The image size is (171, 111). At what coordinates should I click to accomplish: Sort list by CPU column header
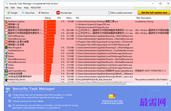point(61,18)
